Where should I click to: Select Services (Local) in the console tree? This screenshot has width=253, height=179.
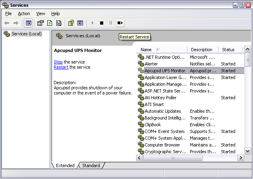(x=26, y=34)
